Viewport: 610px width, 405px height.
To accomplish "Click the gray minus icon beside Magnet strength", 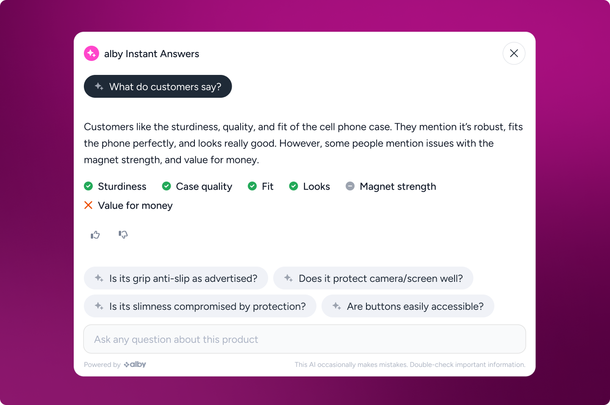I will click(350, 186).
